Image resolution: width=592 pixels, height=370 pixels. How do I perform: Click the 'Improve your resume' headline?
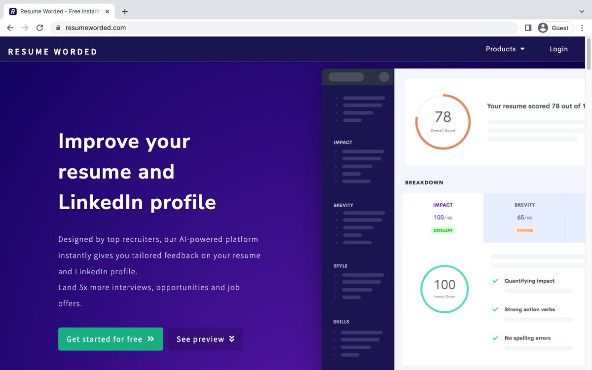(x=137, y=172)
